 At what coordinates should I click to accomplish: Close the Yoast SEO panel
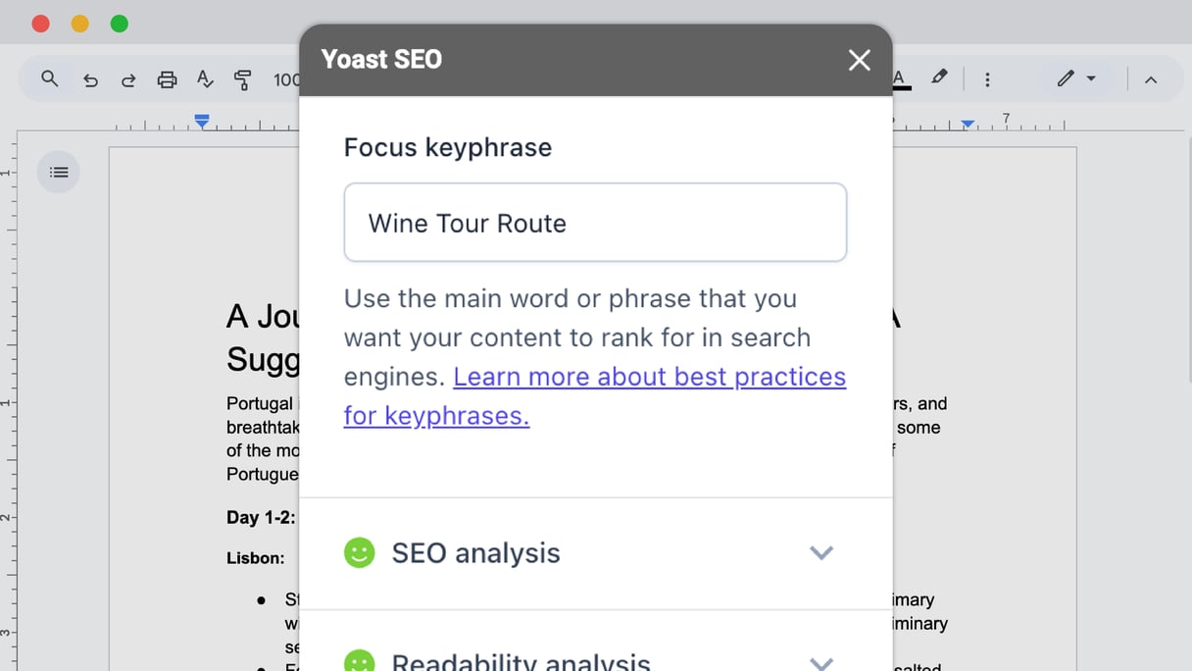pos(860,60)
